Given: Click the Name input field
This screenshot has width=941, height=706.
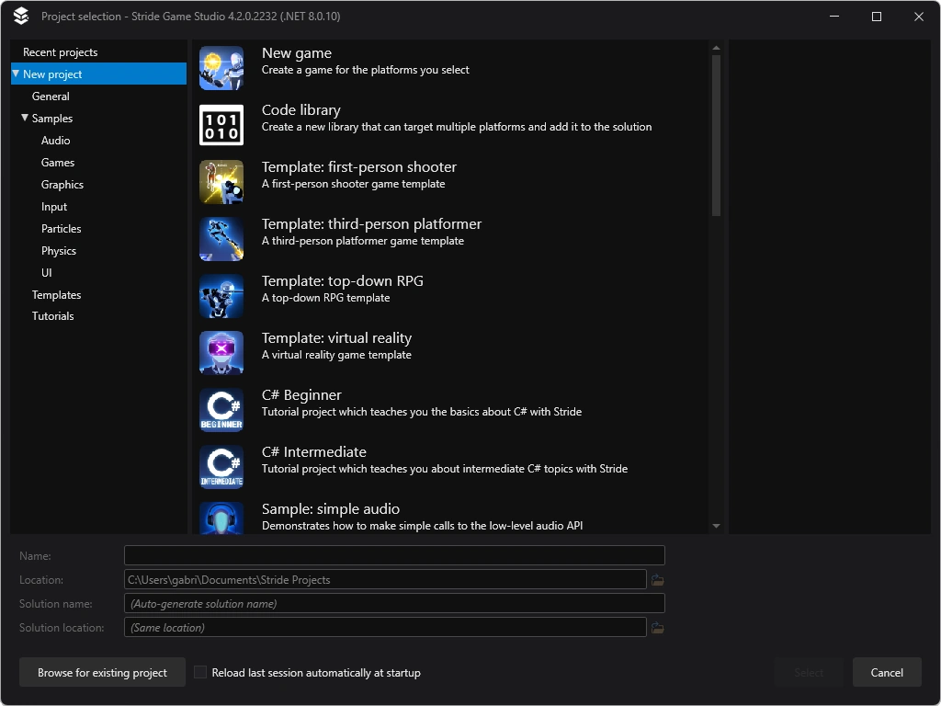Looking at the screenshot, I should point(394,554).
